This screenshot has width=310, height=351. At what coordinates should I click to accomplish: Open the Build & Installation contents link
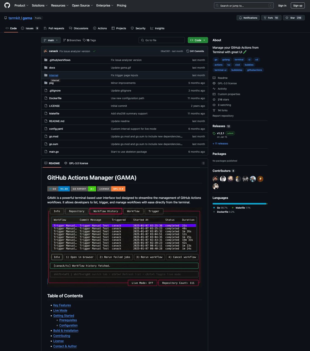pos(66,331)
